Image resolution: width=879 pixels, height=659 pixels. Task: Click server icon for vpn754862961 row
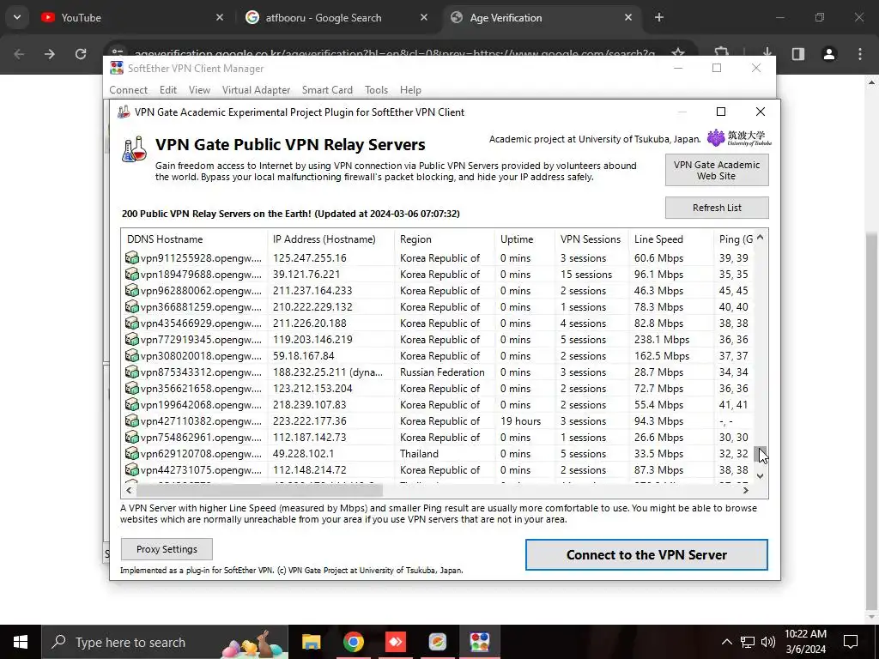tap(131, 437)
